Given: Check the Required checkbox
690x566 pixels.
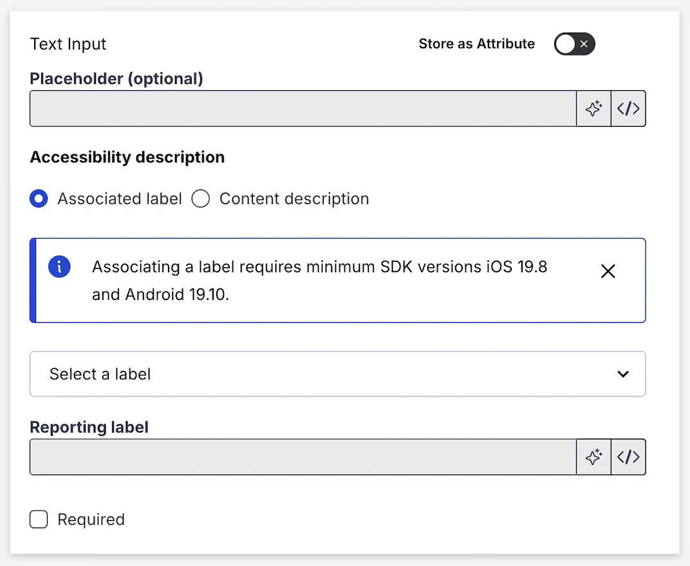Looking at the screenshot, I should click(39, 520).
